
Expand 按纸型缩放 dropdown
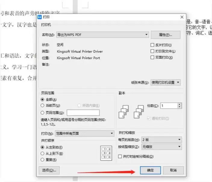162,147
